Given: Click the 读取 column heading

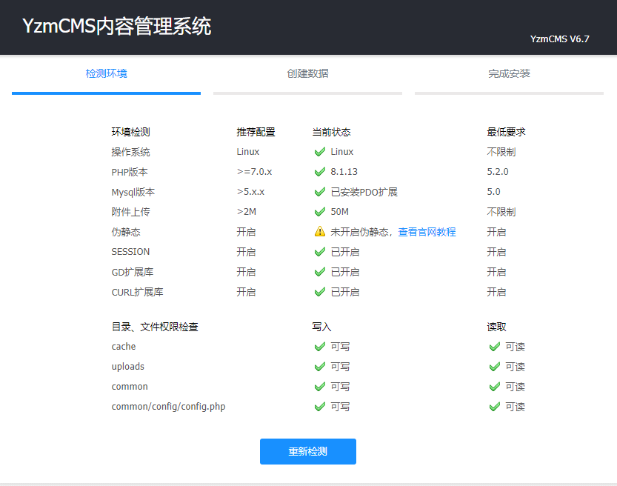Looking at the screenshot, I should 496,327.
